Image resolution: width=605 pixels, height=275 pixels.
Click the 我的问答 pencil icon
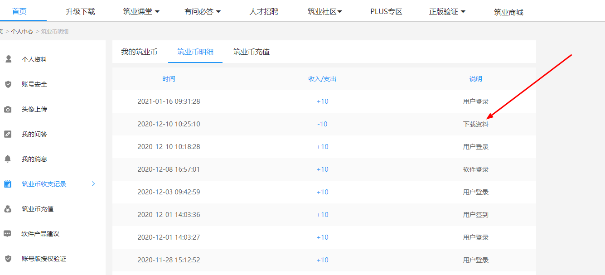[x=8, y=134]
